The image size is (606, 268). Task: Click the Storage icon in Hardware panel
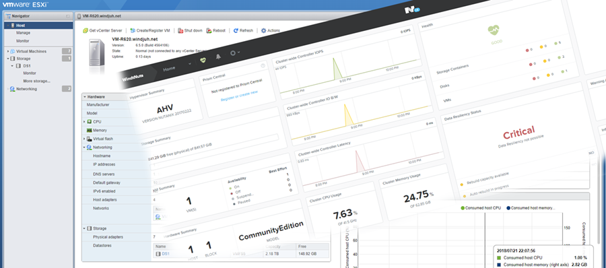pyautogui.click(x=90, y=228)
